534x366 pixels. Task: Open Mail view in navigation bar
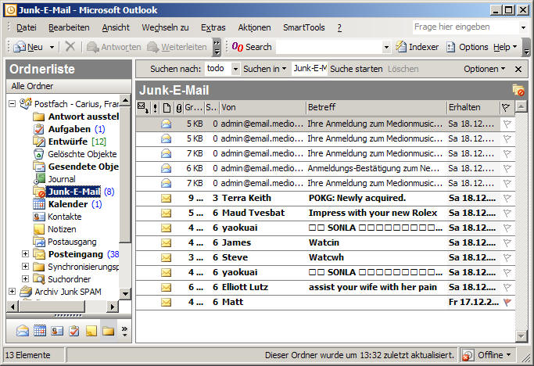pos(23,331)
